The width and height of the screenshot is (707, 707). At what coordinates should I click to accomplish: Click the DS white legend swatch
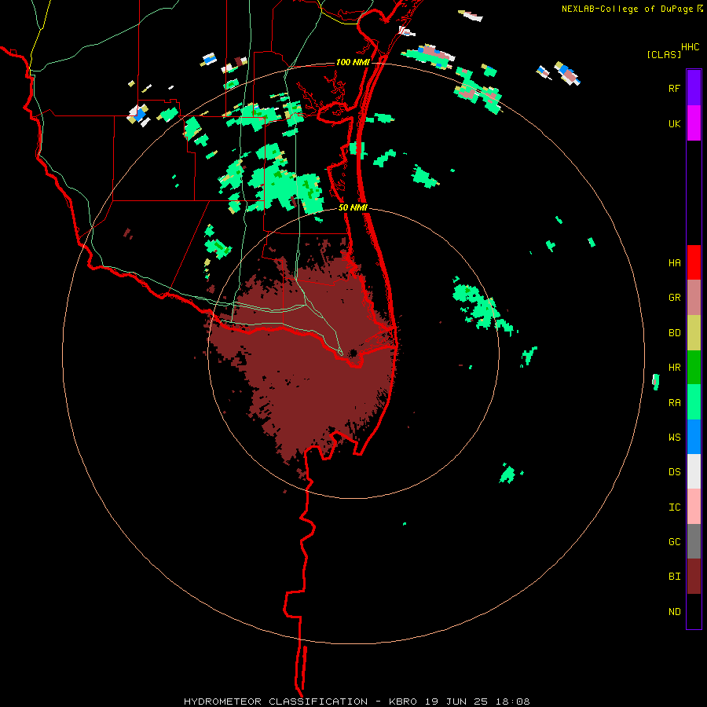coord(694,471)
